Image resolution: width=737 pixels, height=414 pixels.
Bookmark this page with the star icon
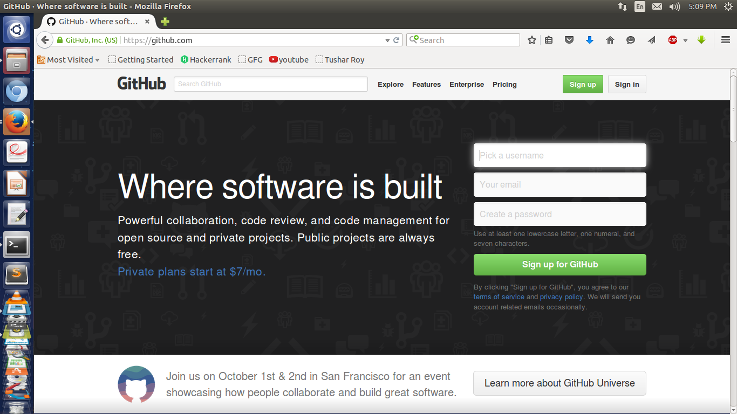tap(532, 40)
